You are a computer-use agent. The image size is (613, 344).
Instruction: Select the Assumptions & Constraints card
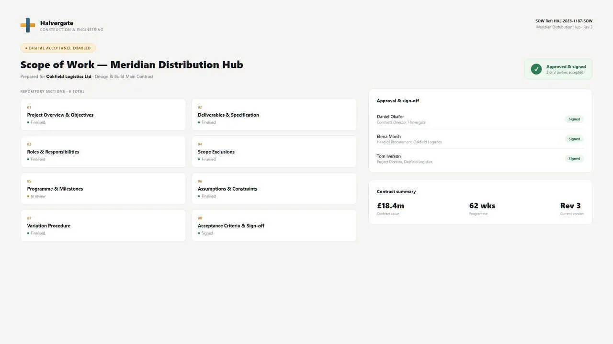tap(274, 189)
